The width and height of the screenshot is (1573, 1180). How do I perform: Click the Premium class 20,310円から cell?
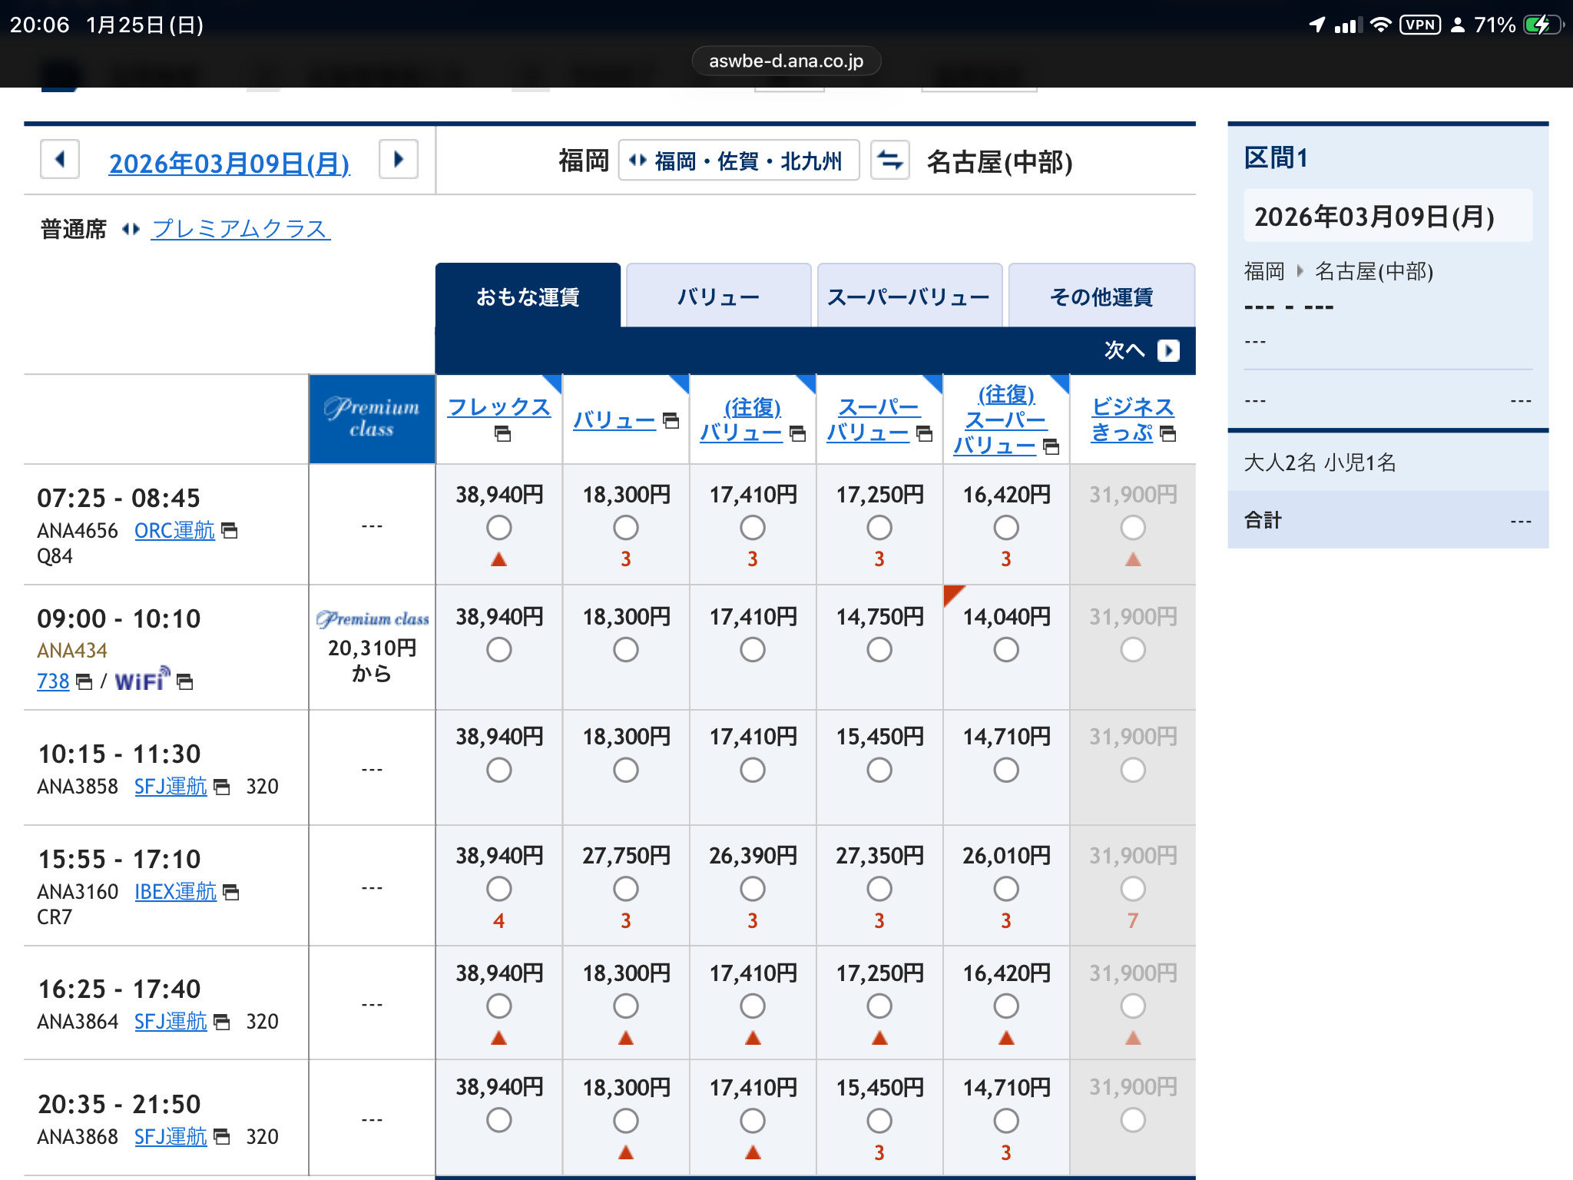372,648
